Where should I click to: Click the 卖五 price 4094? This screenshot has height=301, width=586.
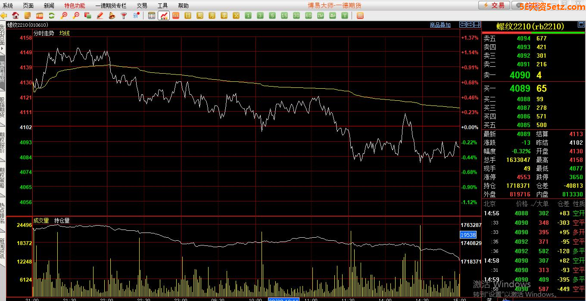click(524, 38)
